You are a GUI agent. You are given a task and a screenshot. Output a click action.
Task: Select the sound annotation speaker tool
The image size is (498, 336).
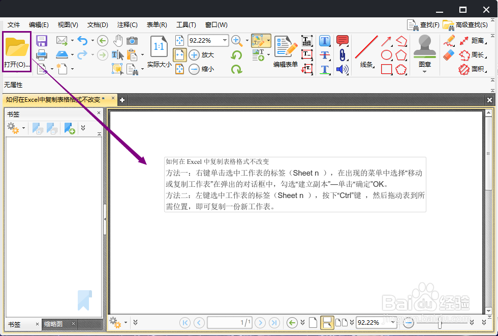coord(343,70)
